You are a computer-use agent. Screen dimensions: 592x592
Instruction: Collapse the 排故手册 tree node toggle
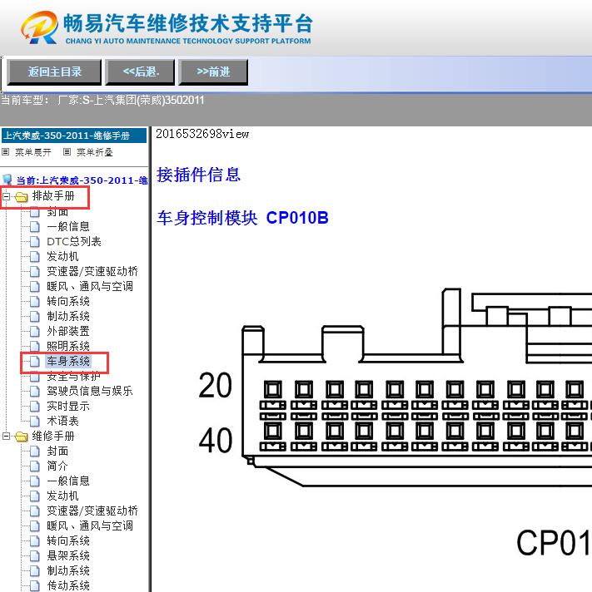pyautogui.click(x=6, y=196)
